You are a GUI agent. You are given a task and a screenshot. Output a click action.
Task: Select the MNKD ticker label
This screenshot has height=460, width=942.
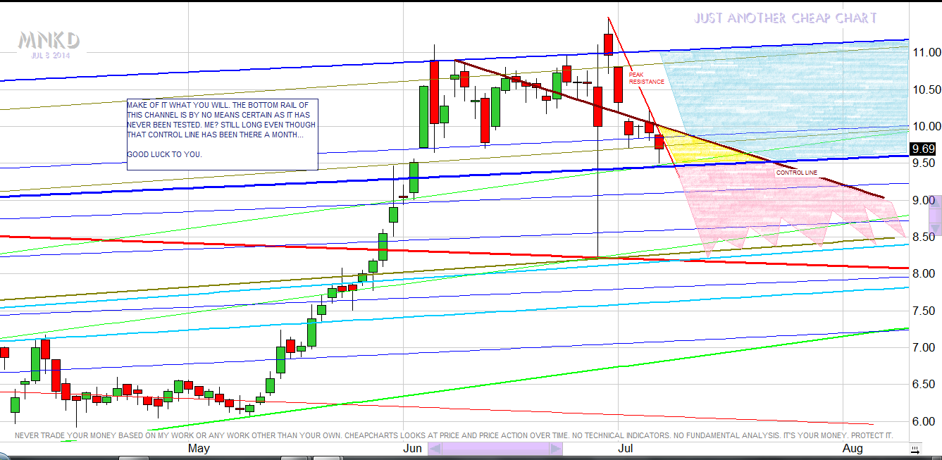(x=48, y=40)
